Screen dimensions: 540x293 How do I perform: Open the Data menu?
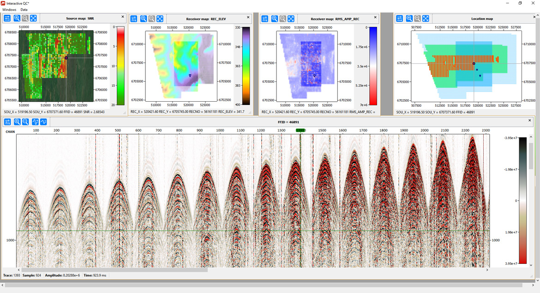click(24, 10)
